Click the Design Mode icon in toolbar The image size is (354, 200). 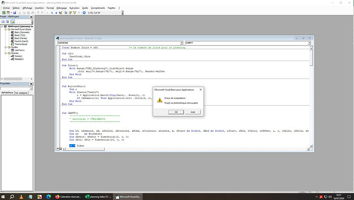(x=61, y=13)
